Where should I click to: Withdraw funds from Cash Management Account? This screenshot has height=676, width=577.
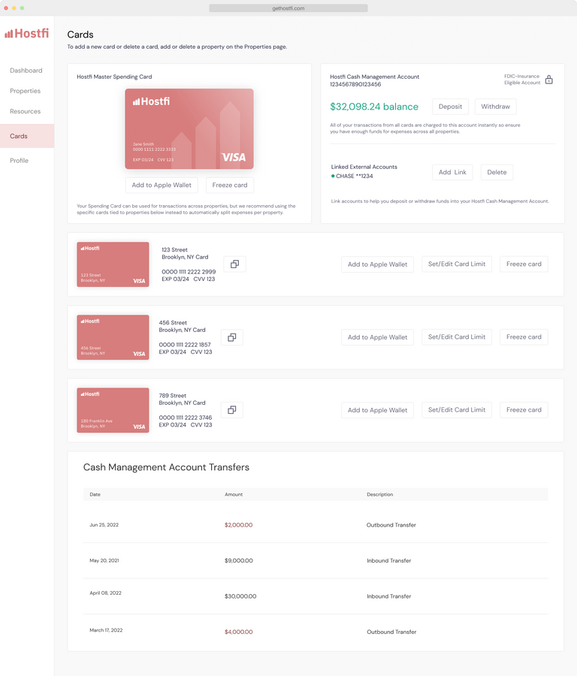[495, 107]
